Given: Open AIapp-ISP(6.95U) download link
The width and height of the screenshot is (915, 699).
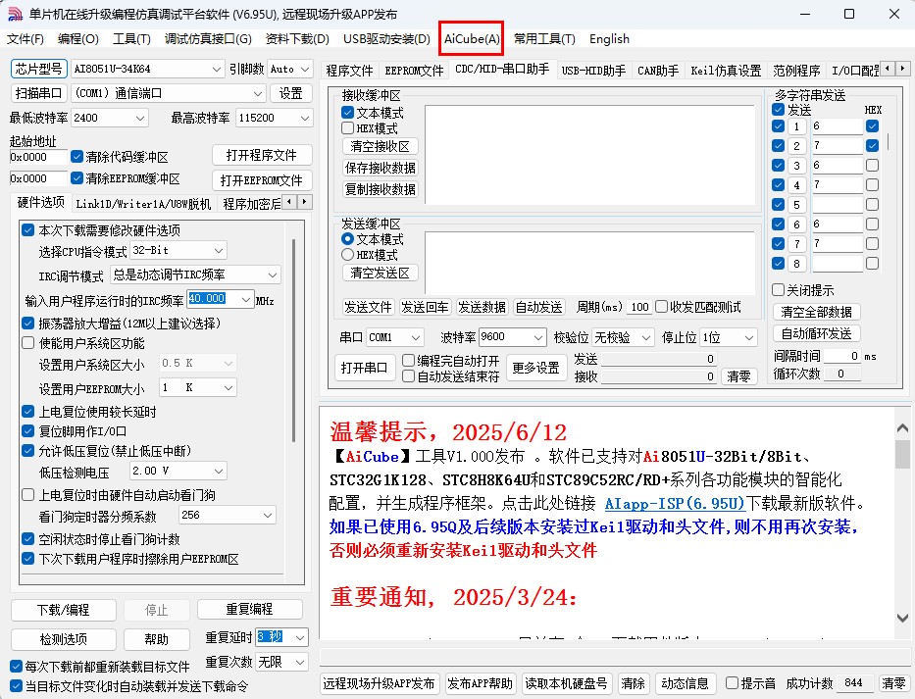Looking at the screenshot, I should (x=675, y=504).
